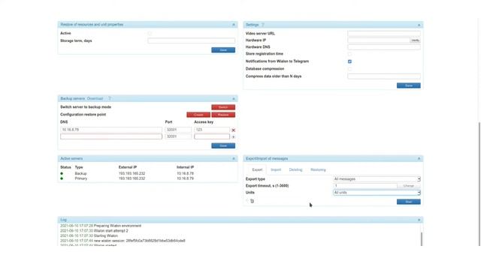
Task: Focus Compress data older than N days field
Action: 384,76
